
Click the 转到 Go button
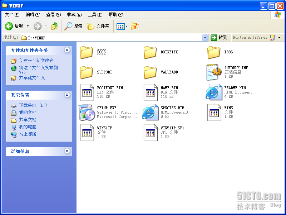click(219, 38)
